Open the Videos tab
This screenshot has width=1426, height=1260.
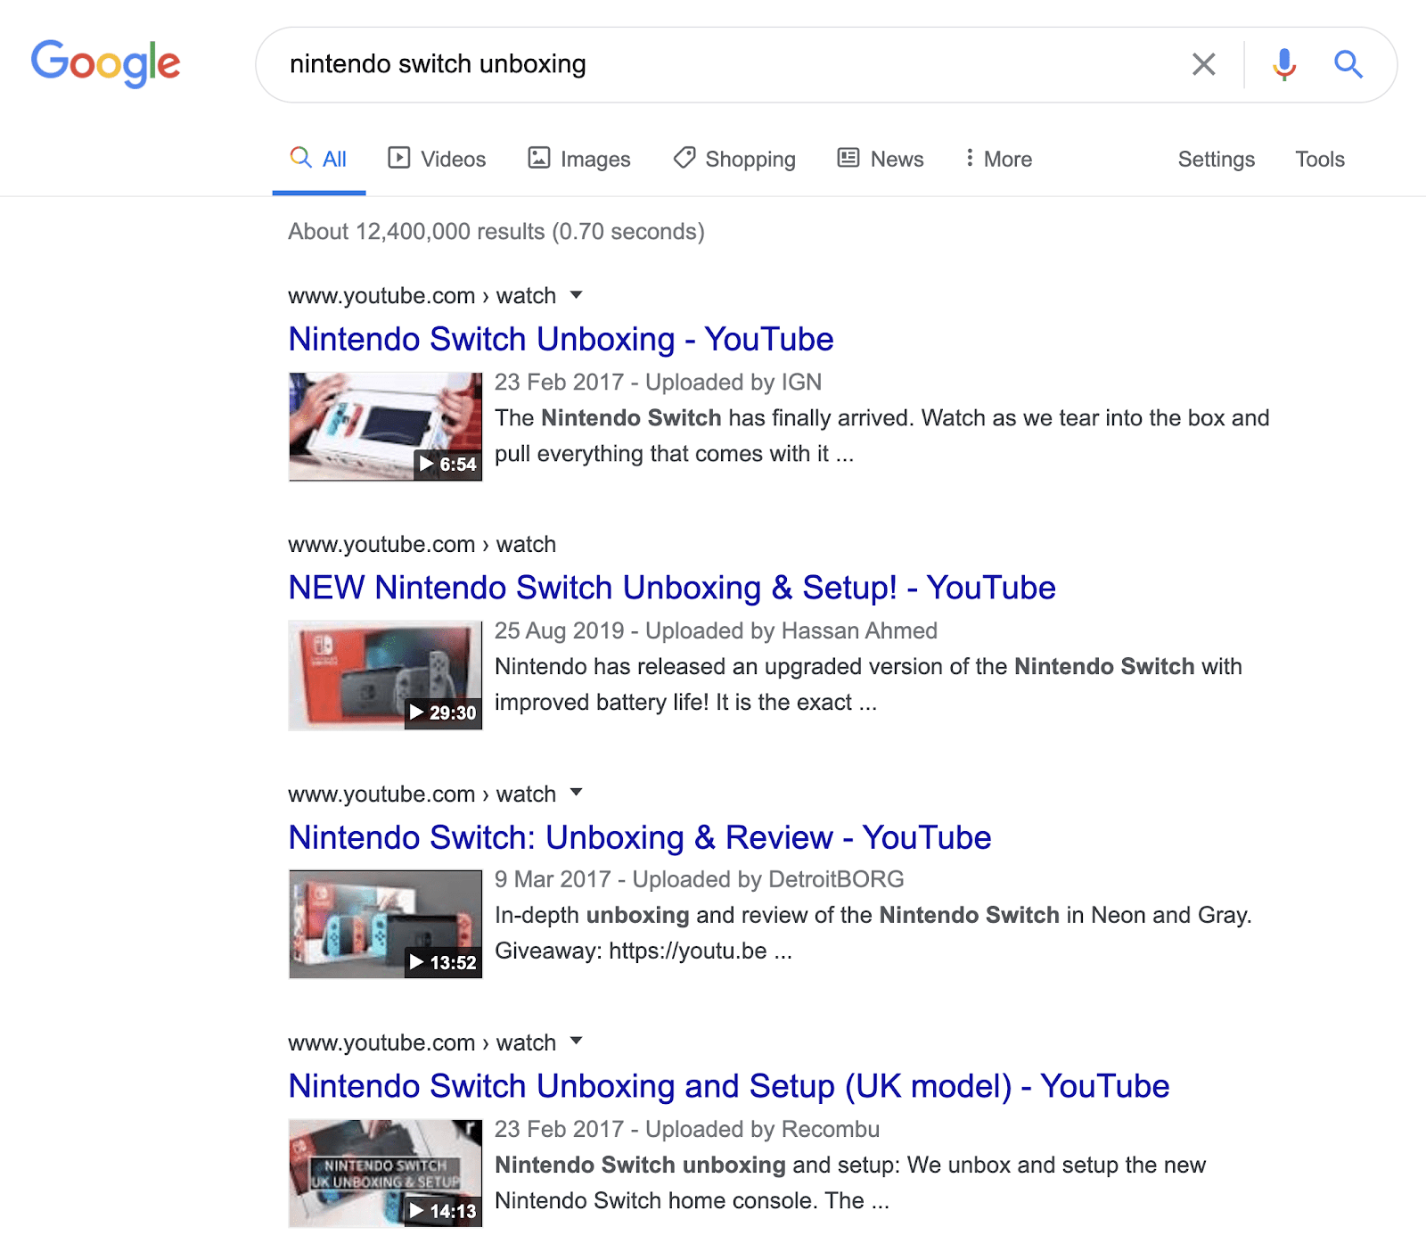437,159
